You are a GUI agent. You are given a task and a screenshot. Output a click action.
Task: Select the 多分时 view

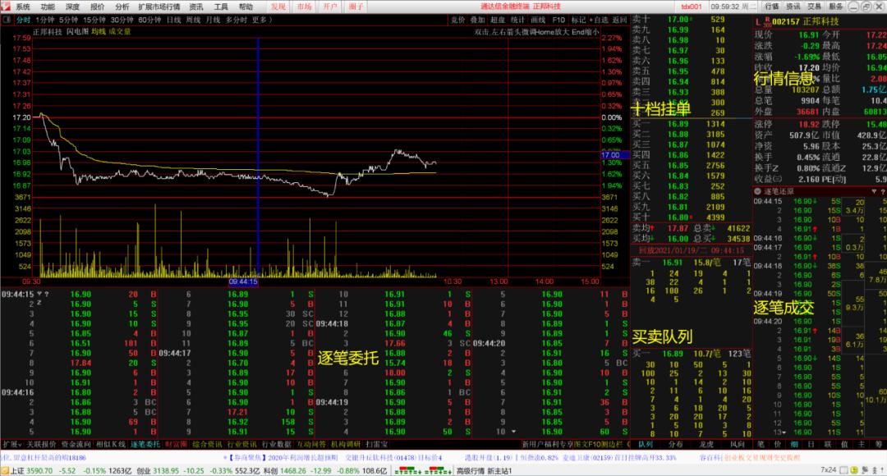(236, 20)
